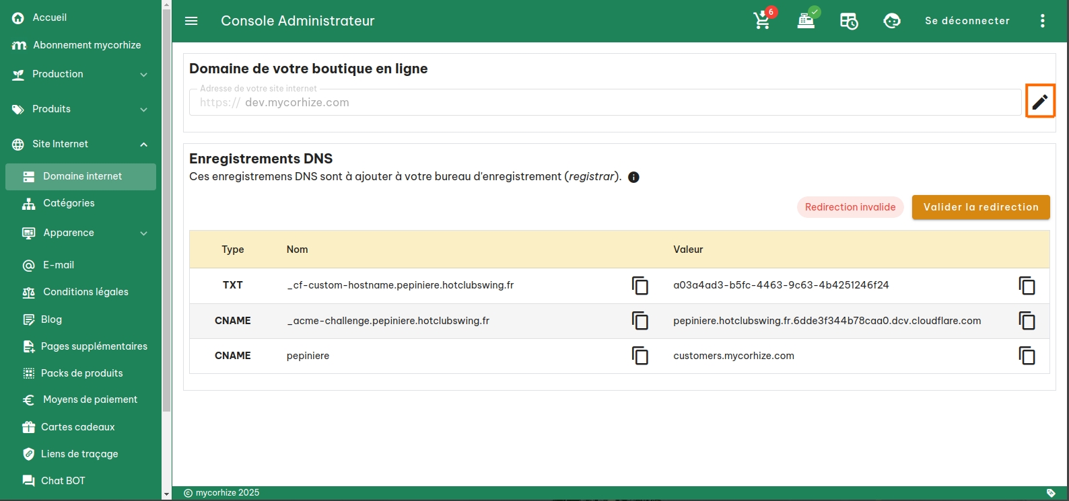The height and width of the screenshot is (501, 1069).
Task: Edit the domain with the pencil icon
Action: click(1040, 102)
